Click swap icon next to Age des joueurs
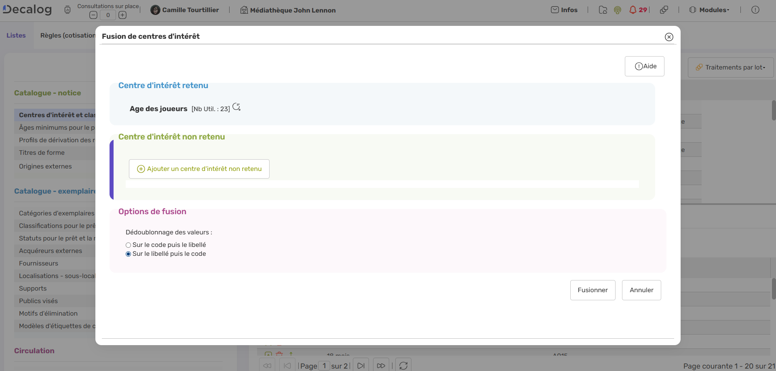Screen dimensions: 776x371 coord(236,107)
